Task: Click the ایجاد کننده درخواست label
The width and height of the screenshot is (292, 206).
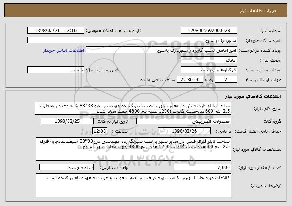Action: 260,50
